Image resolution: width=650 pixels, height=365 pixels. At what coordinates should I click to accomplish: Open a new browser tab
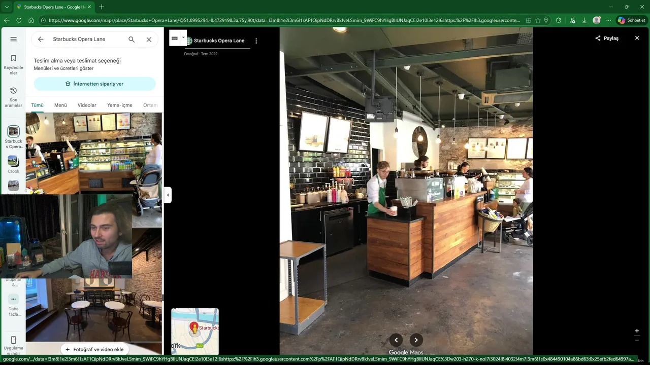(102, 7)
